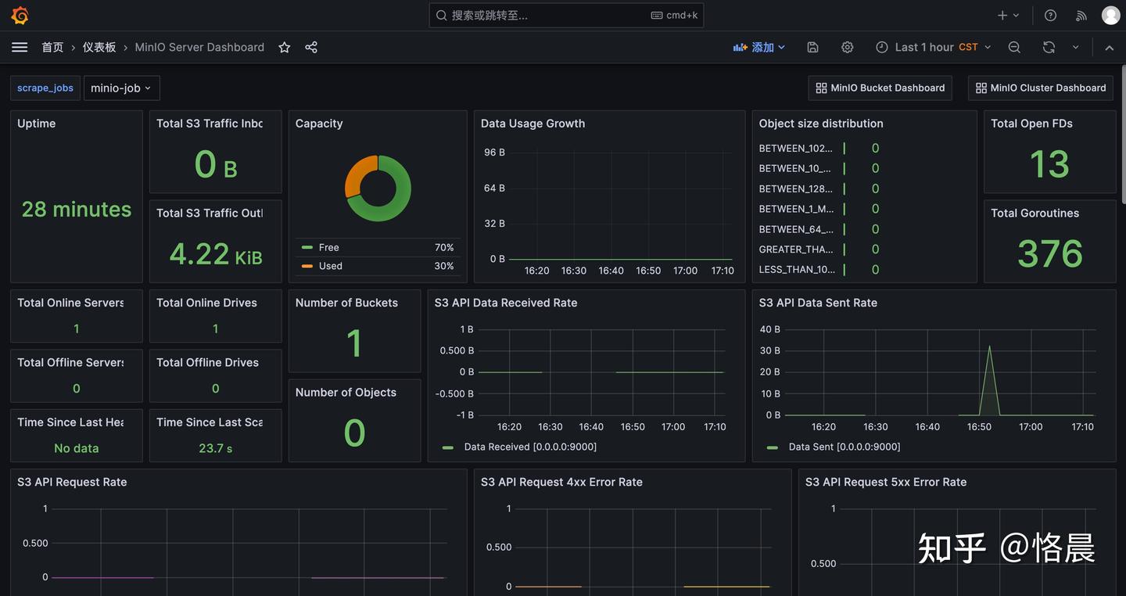
Task: Click the search or jump-to field
Action: (x=547, y=16)
